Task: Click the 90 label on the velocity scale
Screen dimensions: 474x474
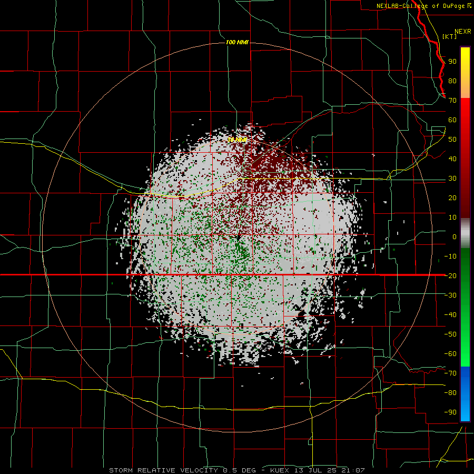Action: point(452,62)
